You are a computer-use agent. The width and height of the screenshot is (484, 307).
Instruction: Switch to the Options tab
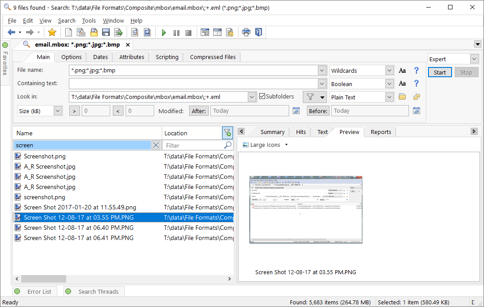[71, 57]
